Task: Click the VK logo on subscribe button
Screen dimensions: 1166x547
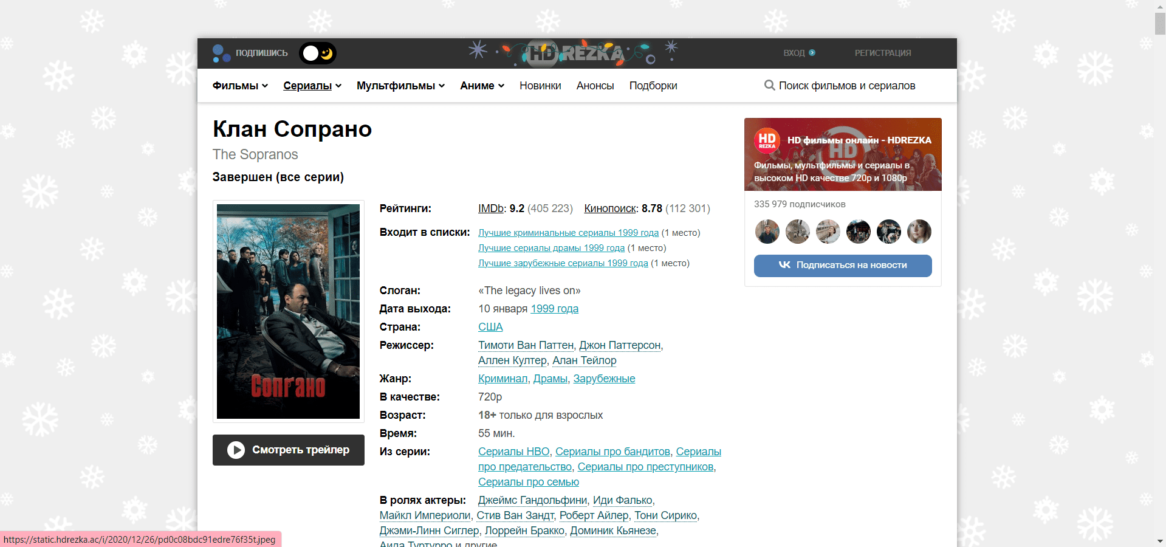Action: 784,265
